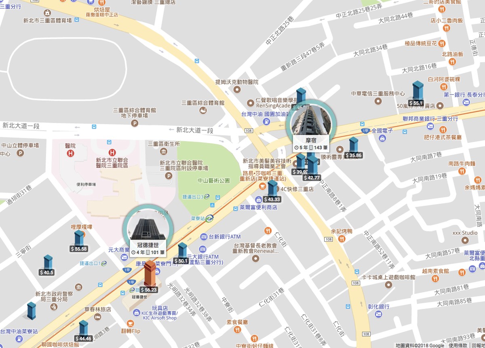
Task: Click the 店小二魯肉飯 restaurant icon
Action: point(446,28)
